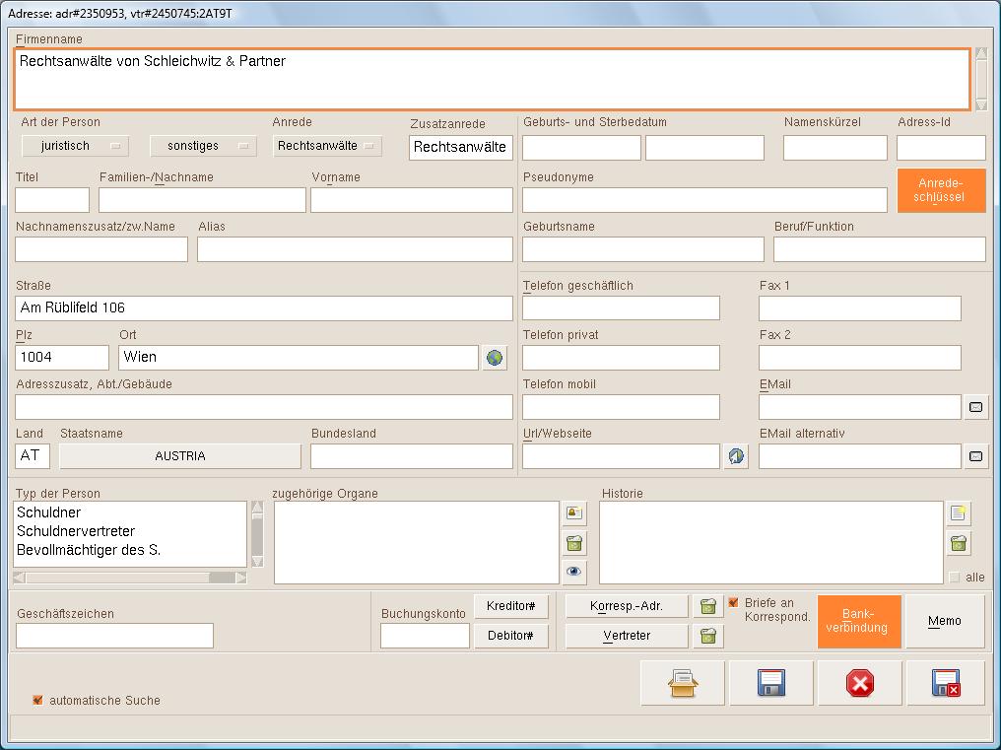Click the Plz field showing 1004
The width and height of the screenshot is (1001, 750).
click(x=62, y=358)
